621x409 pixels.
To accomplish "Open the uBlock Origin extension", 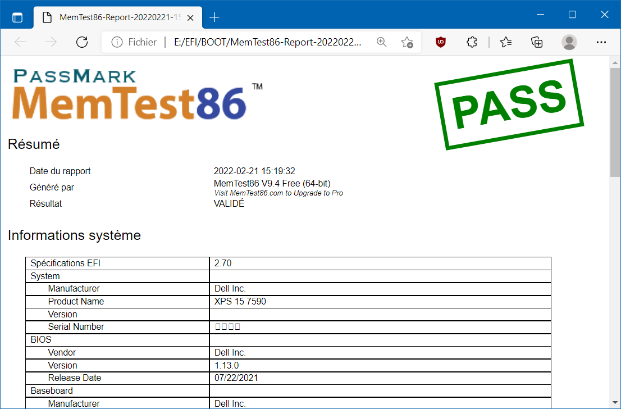I will pyautogui.click(x=441, y=42).
